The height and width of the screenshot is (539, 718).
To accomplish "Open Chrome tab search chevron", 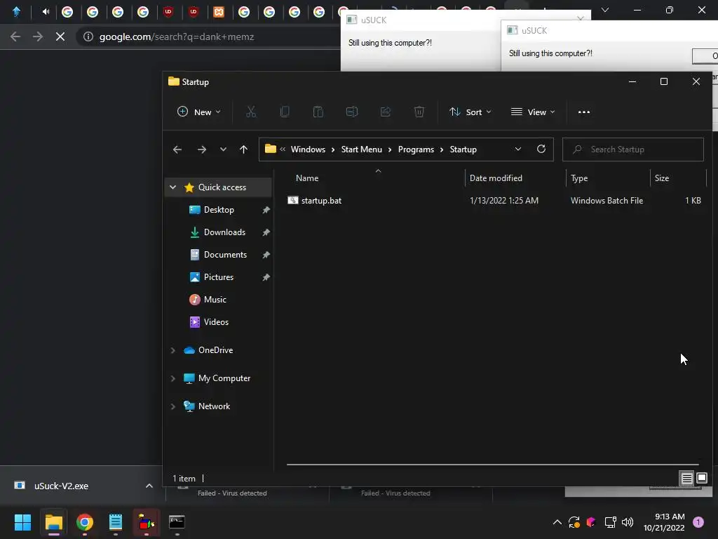I will tap(605, 10).
